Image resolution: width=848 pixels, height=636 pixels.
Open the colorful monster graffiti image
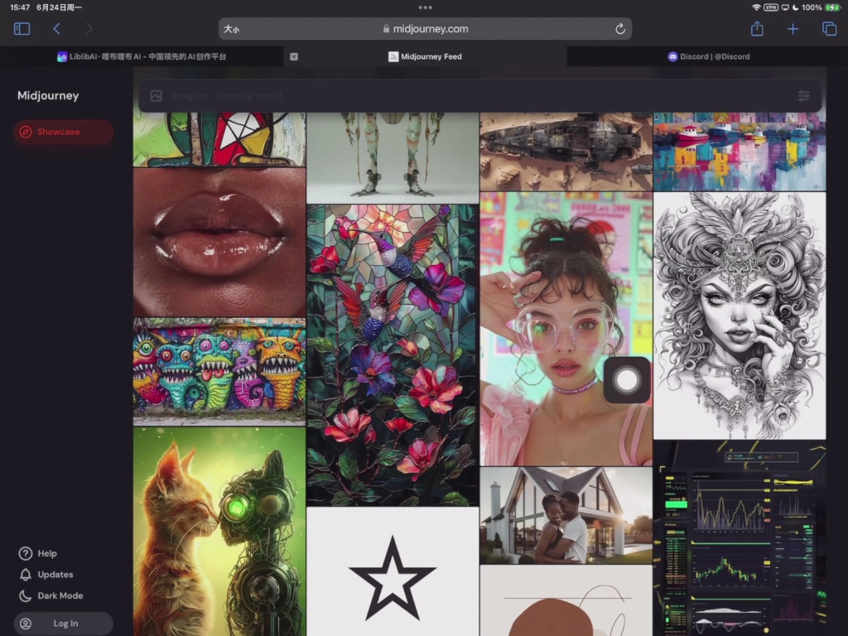click(x=219, y=372)
